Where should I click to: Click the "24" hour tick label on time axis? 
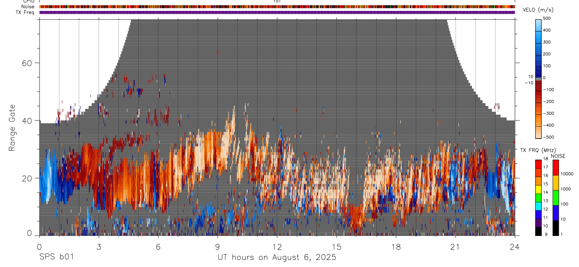tap(514, 246)
